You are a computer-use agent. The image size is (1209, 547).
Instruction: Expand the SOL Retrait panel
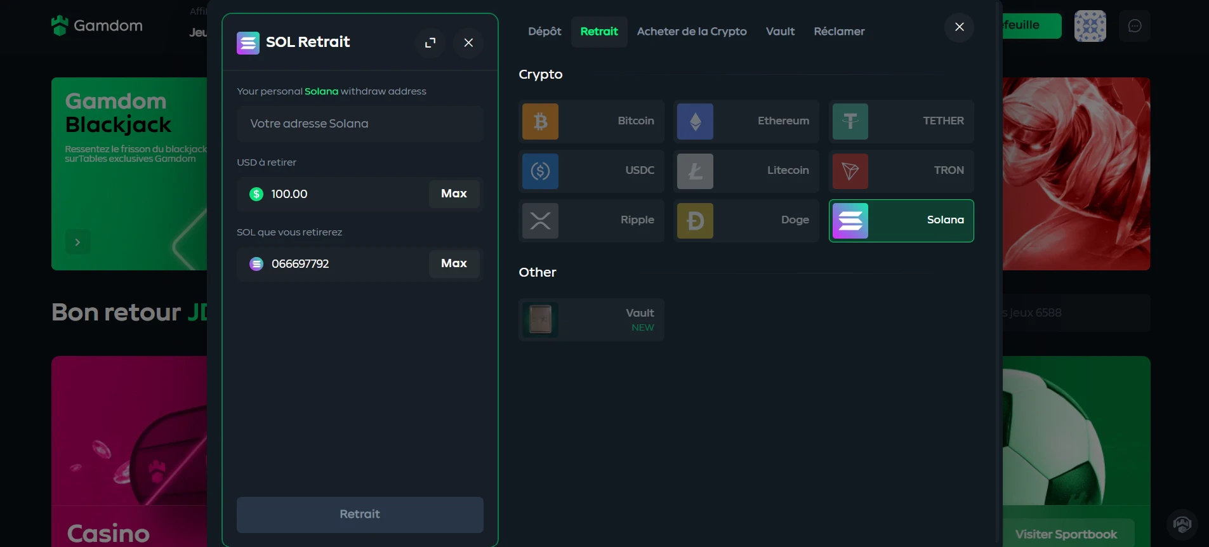click(x=430, y=43)
